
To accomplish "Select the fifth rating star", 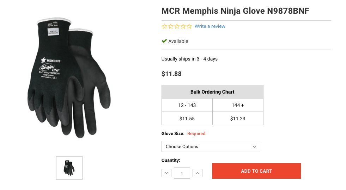I will click(x=189, y=26).
